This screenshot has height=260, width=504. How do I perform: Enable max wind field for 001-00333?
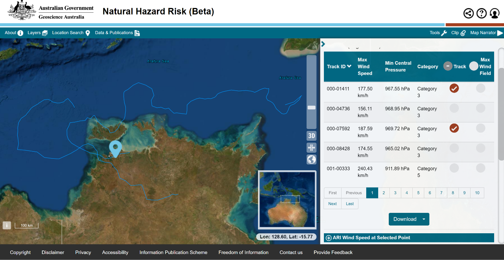click(480, 168)
